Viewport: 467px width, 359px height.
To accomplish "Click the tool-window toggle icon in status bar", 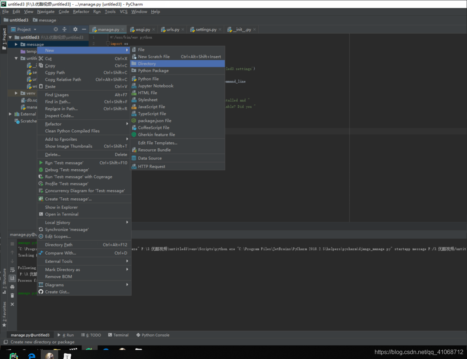I will pos(5,342).
